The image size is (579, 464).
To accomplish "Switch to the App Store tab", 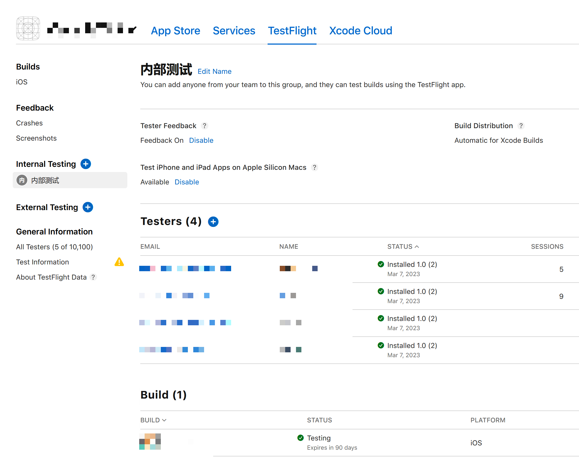I will pyautogui.click(x=175, y=31).
